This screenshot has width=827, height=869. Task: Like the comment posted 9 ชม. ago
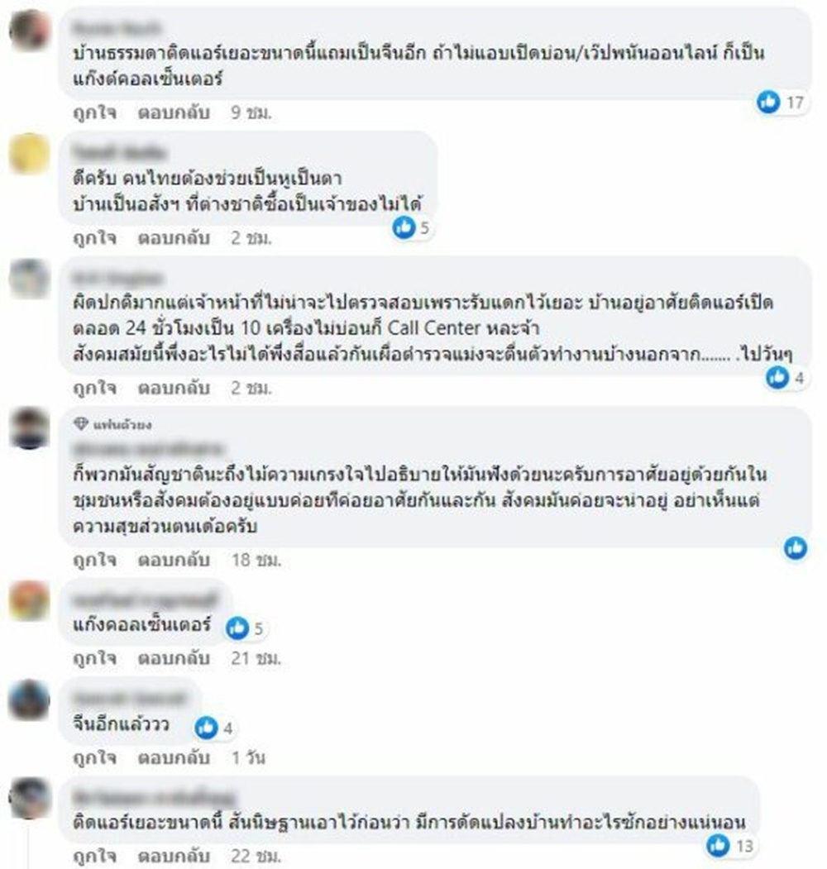[95, 112]
